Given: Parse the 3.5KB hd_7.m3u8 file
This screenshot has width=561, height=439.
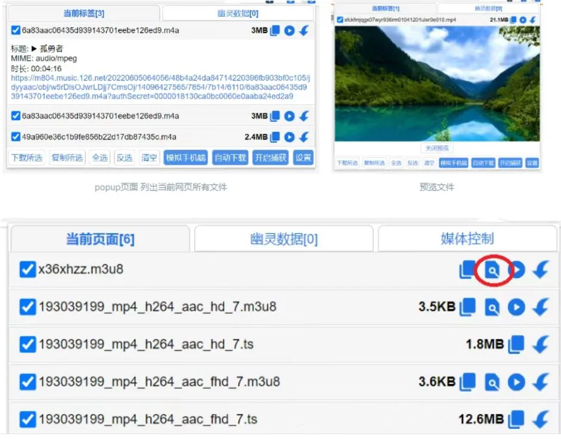Looking at the screenshot, I should (x=492, y=307).
